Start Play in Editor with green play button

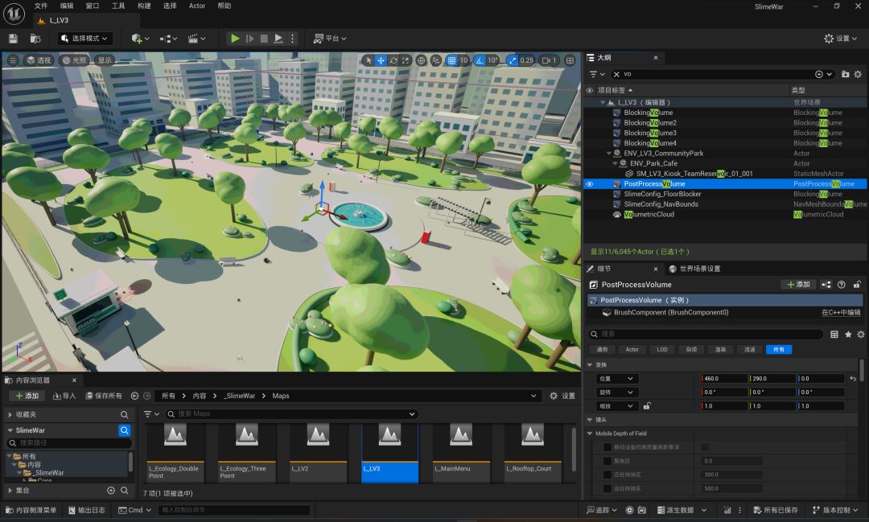235,39
